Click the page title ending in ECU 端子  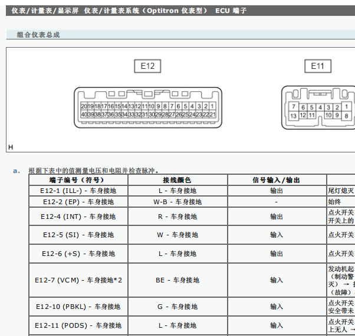(x=129, y=11)
